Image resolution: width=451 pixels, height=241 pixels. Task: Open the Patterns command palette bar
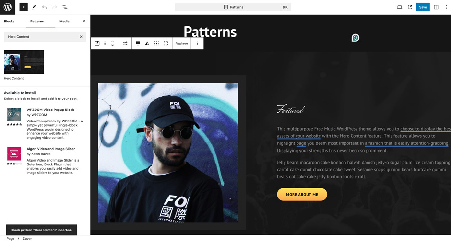pos(233,7)
